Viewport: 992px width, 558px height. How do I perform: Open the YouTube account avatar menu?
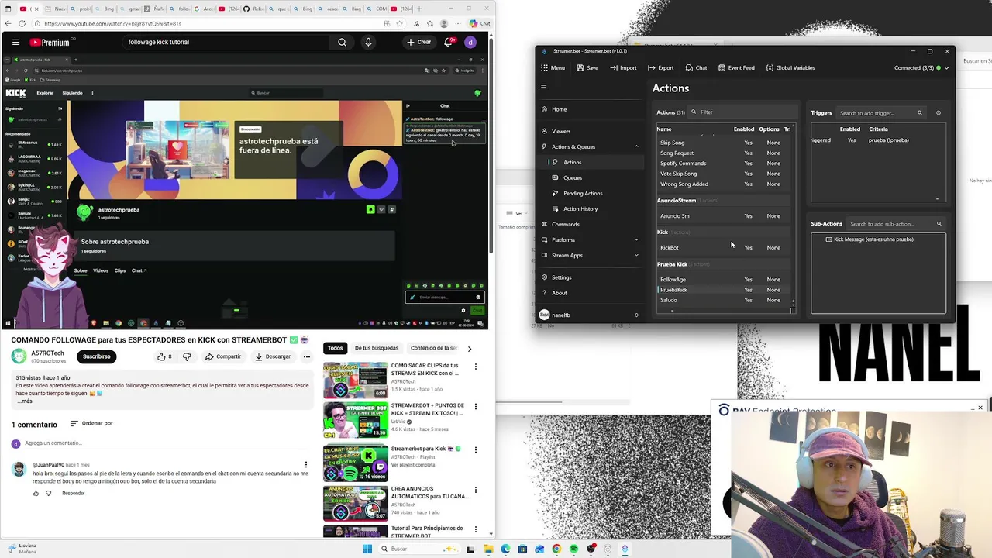coord(470,42)
